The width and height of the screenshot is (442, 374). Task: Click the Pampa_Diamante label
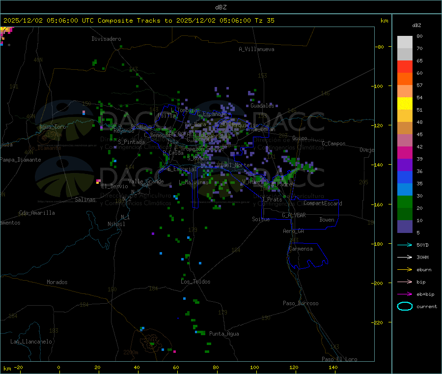coord(21,160)
